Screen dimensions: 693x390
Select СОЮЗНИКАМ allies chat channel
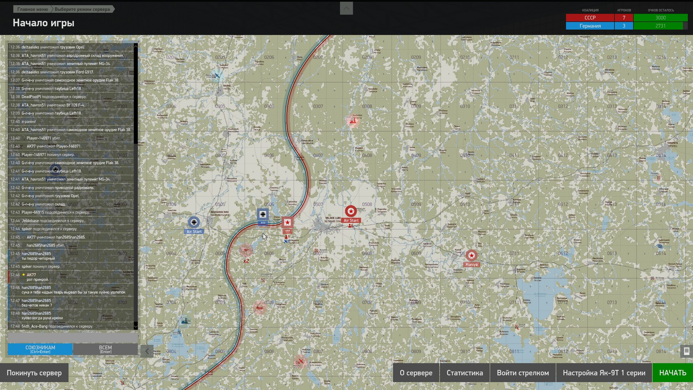point(40,349)
